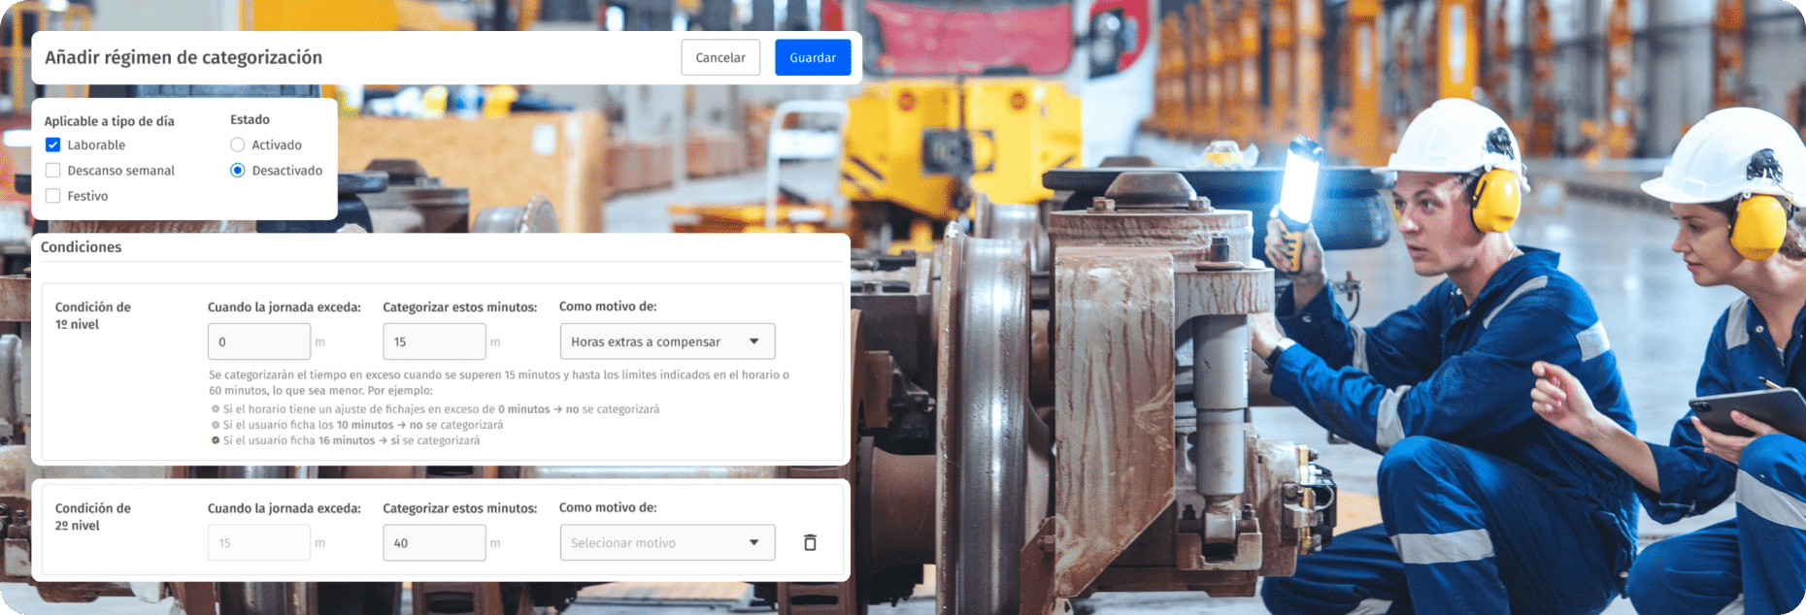Tick the Laborable checkbox
1806x615 pixels.
click(53, 145)
